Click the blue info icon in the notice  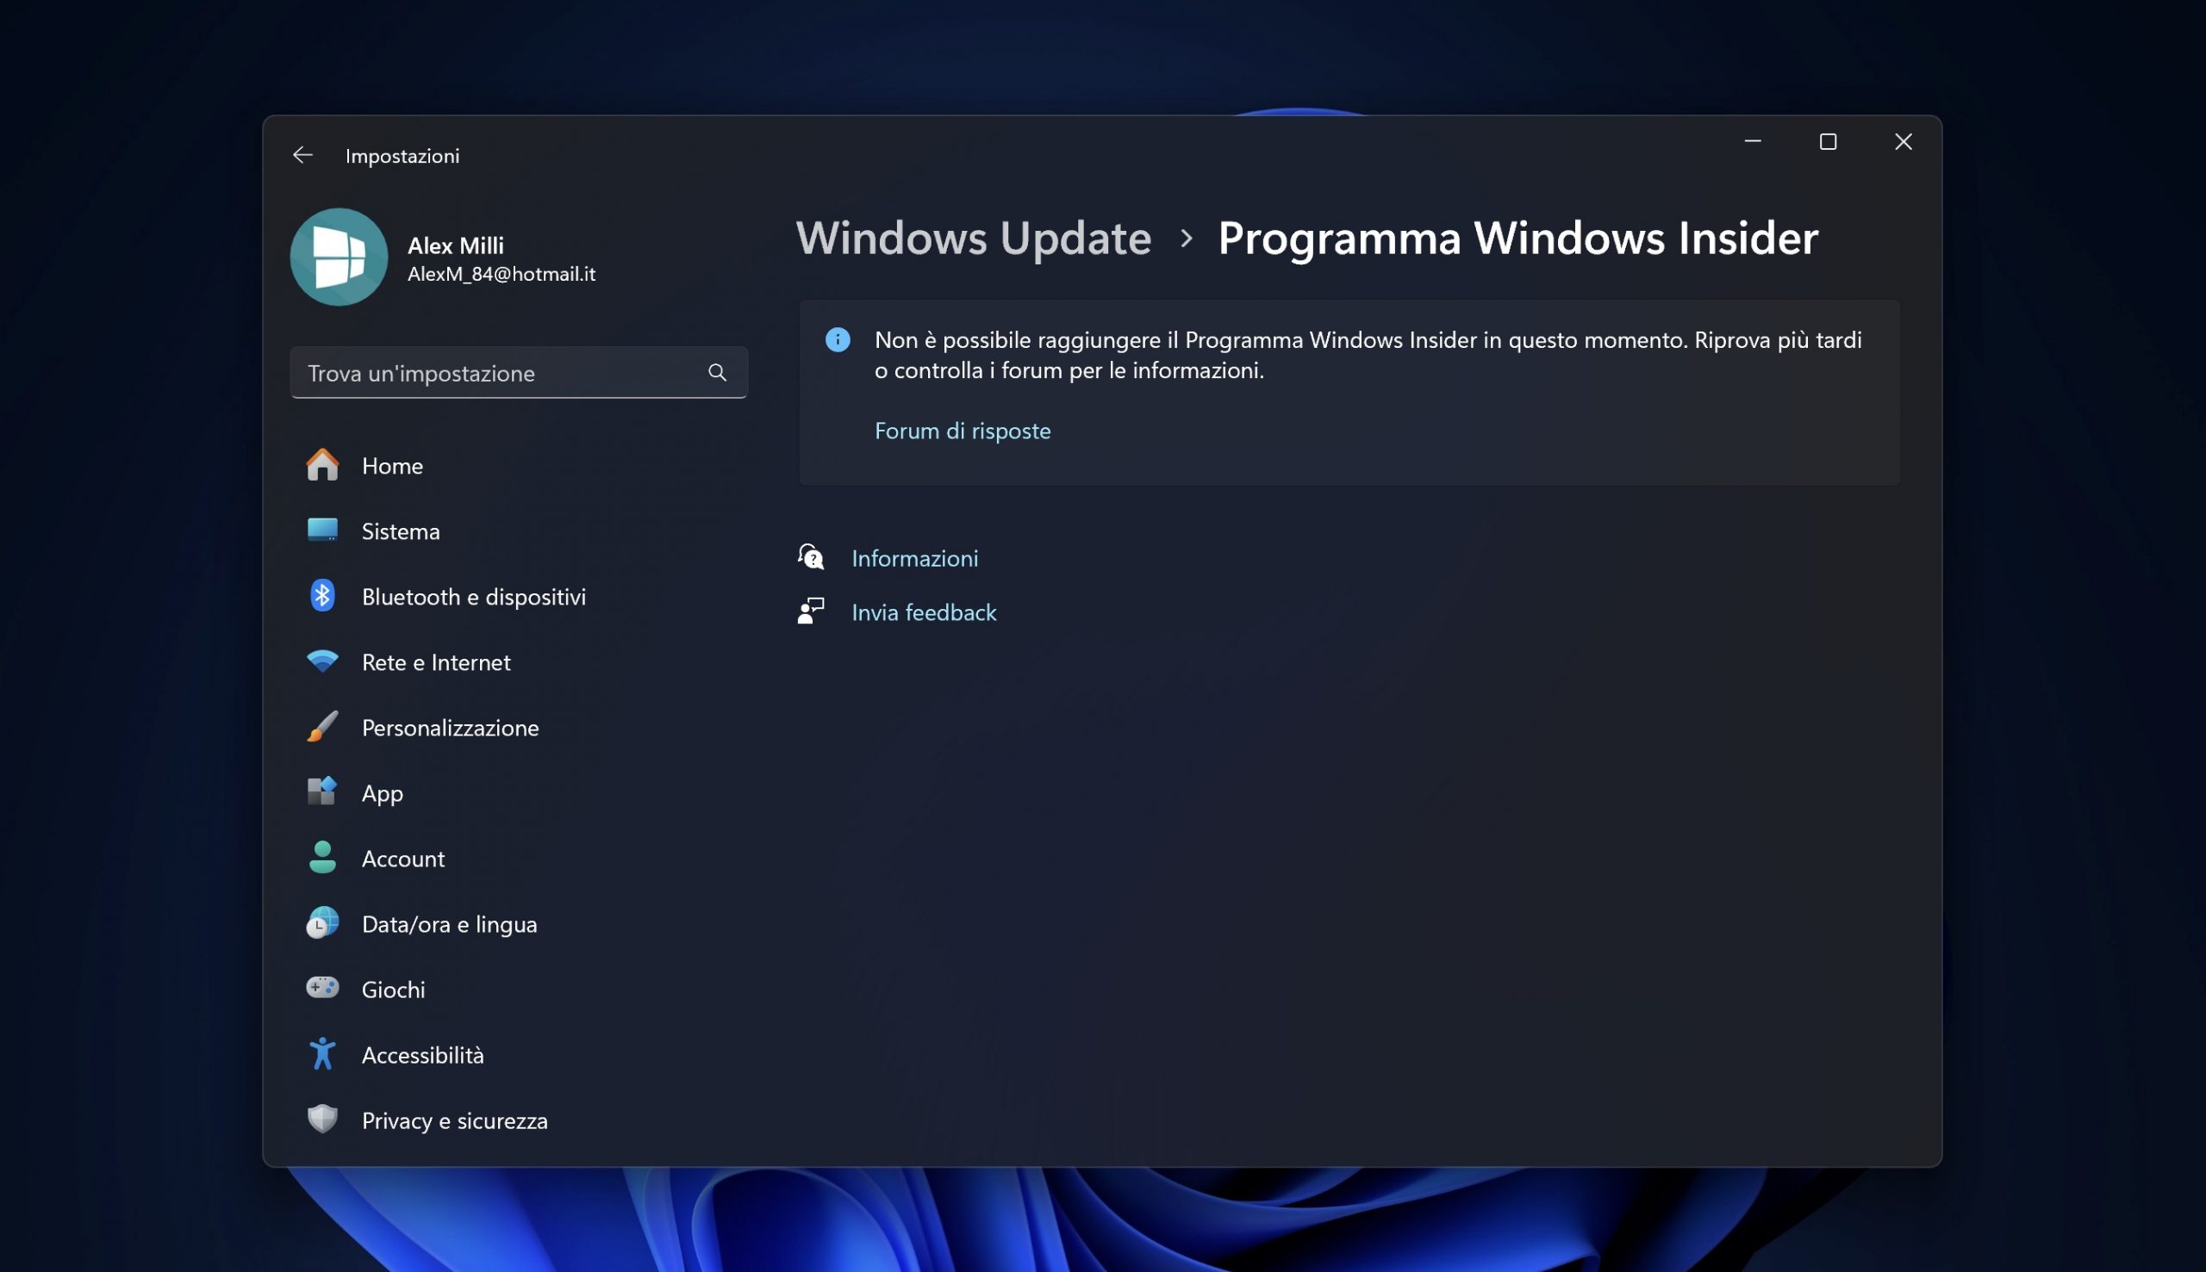pos(838,340)
